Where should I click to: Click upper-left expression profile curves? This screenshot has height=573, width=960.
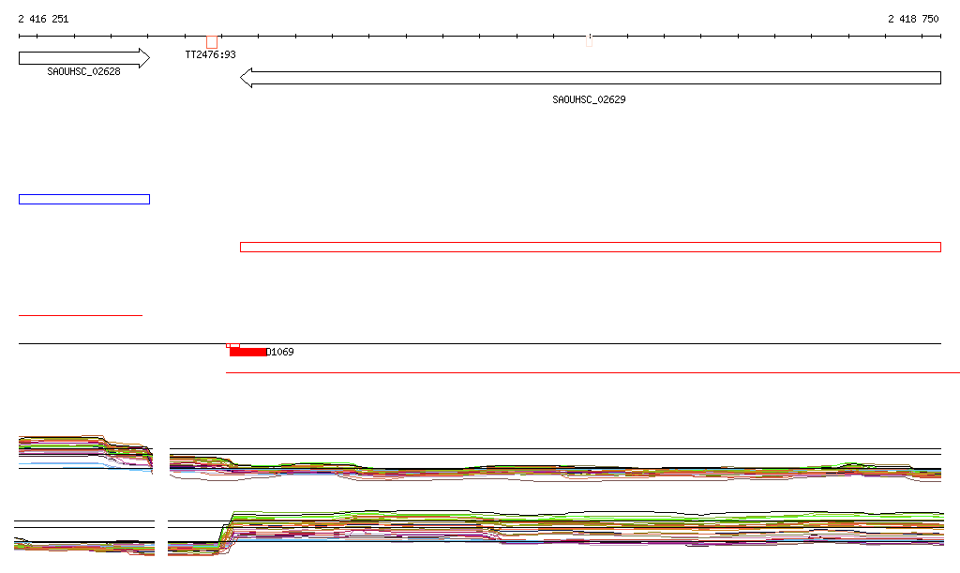(x=84, y=450)
